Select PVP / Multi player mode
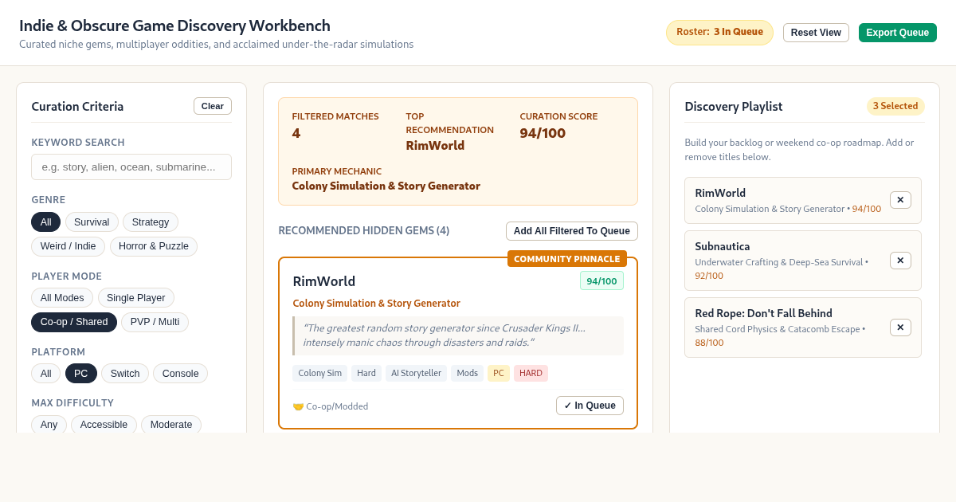Image resolution: width=956 pixels, height=502 pixels. tap(155, 322)
